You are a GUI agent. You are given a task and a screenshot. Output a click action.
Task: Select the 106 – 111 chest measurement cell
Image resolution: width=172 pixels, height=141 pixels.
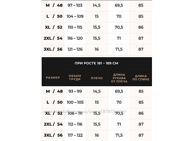pyautogui.click(x=75, y=113)
